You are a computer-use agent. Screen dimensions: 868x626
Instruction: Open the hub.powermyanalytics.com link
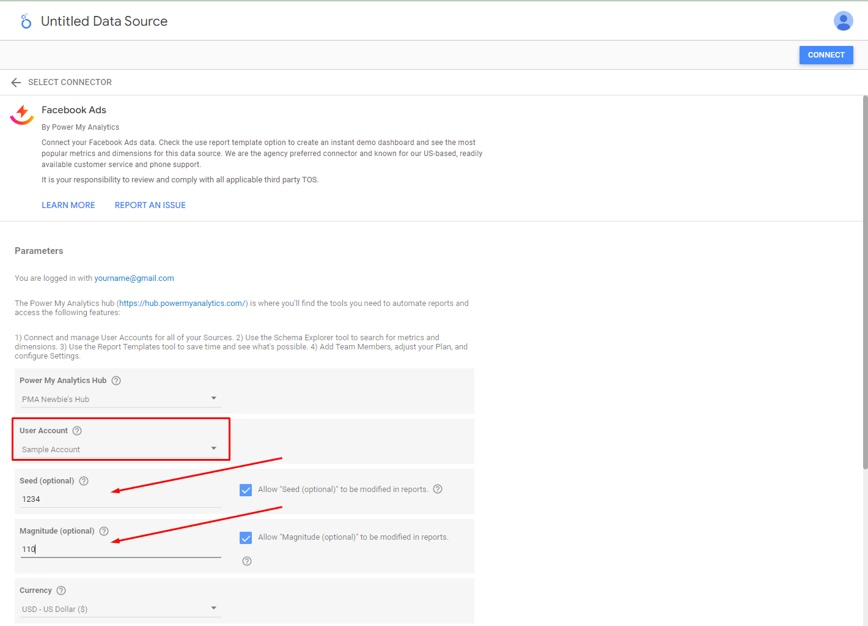[x=182, y=304]
